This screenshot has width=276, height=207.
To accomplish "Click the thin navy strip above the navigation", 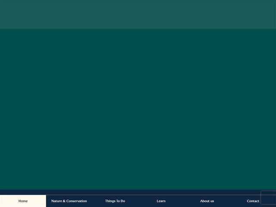I will [129, 192].
